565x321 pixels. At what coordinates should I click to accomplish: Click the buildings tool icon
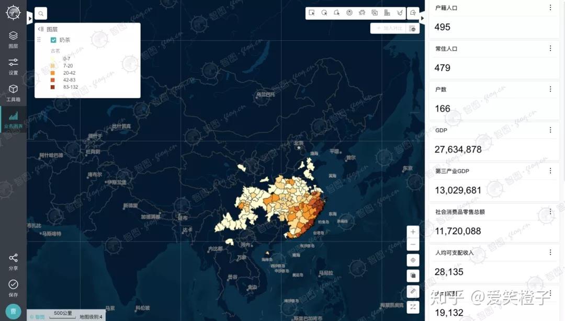[387, 13]
